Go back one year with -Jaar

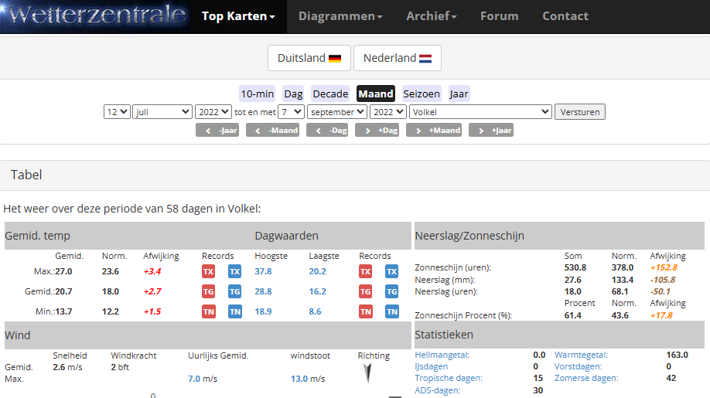click(217, 131)
